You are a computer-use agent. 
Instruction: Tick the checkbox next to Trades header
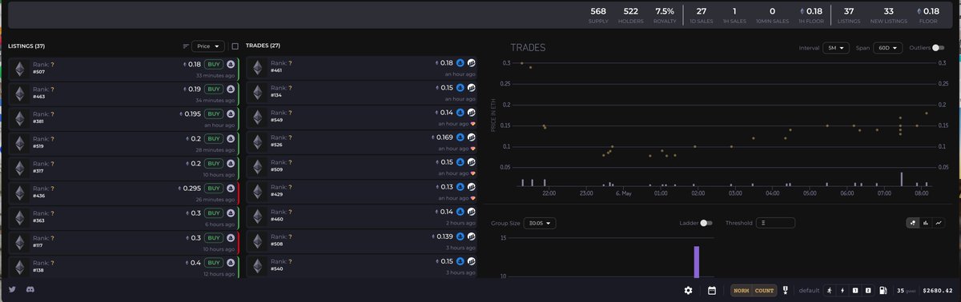tap(235, 46)
